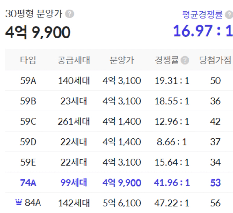Image resolution: width=233 pixels, height=213 pixels.
Task: Click the 경쟁률 column header
Action: tap(167, 60)
